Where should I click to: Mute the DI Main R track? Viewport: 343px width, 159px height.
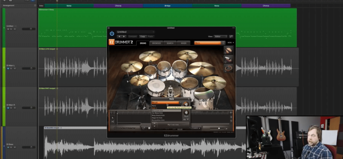pos(8,108)
